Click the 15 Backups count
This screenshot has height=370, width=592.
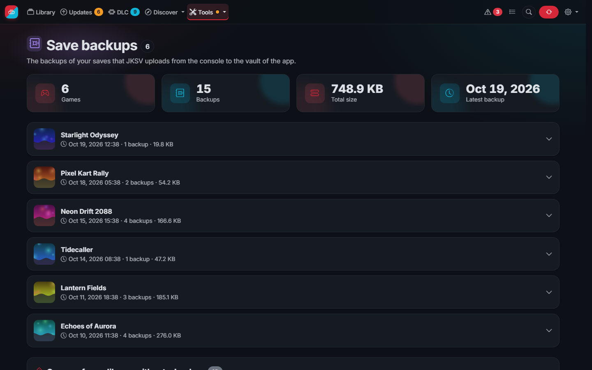pos(204,89)
